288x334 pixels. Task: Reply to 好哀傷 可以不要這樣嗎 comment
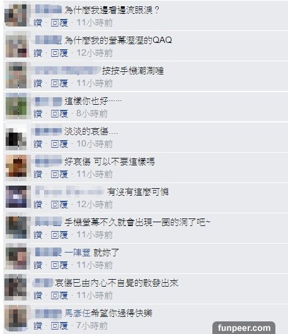click(59, 174)
